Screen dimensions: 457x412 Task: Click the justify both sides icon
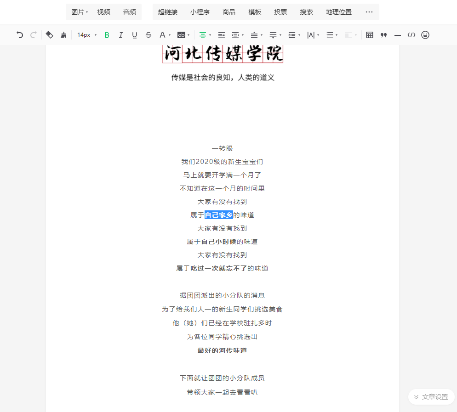pyautogui.click(x=222, y=35)
